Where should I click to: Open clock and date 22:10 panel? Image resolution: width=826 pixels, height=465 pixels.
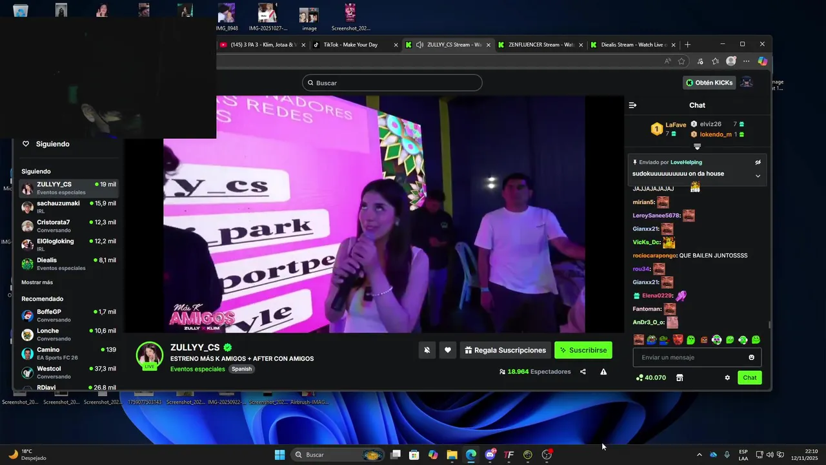[805, 455]
